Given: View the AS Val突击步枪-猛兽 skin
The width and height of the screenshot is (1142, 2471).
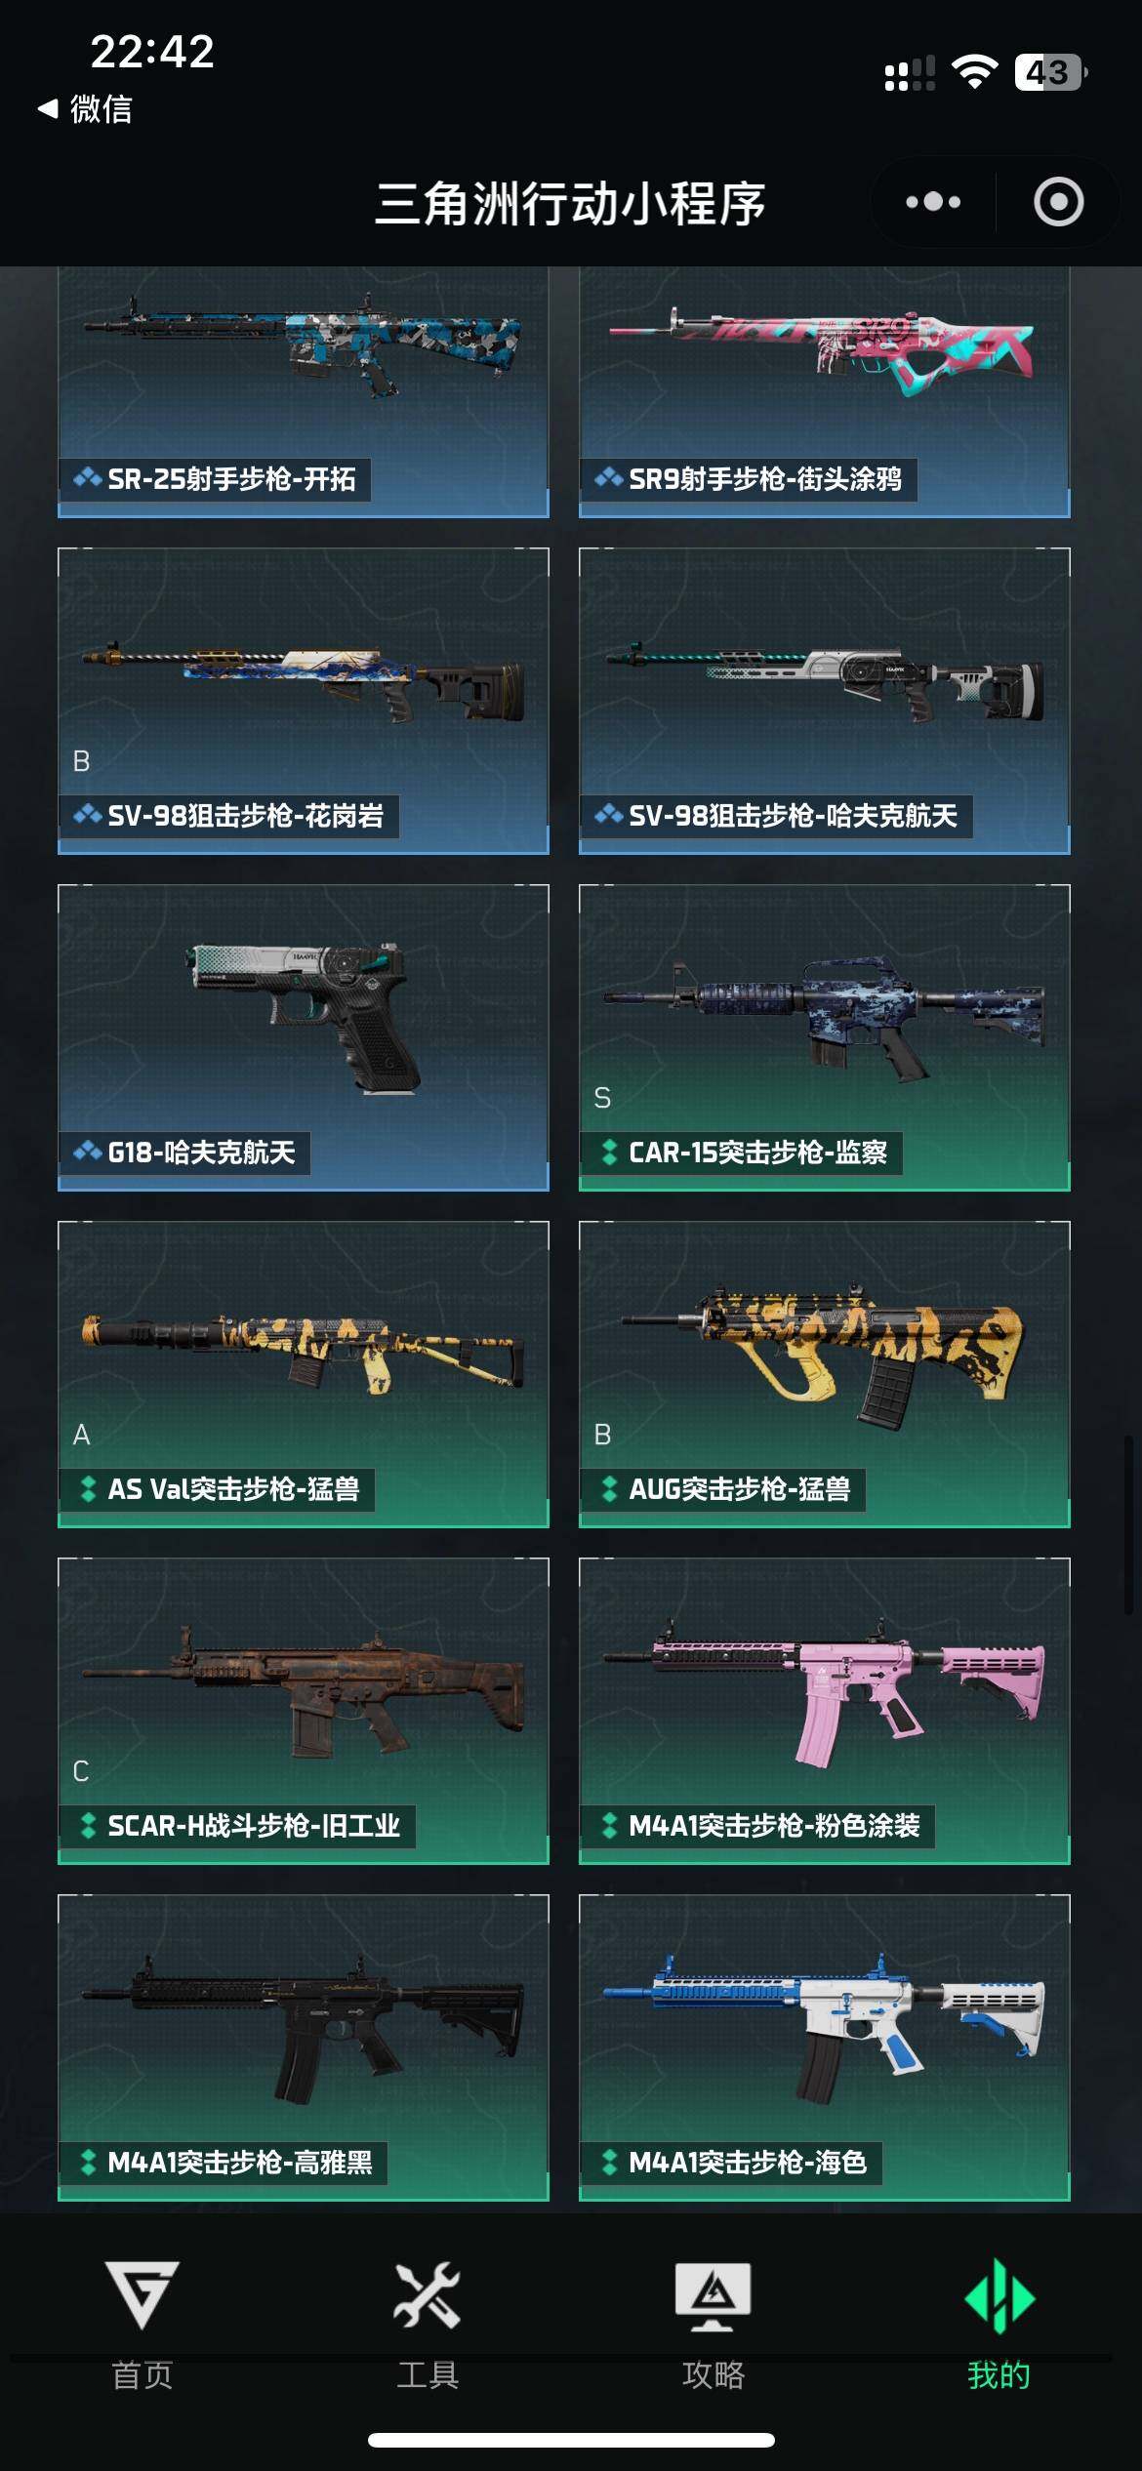Looking at the screenshot, I should pos(304,1374).
